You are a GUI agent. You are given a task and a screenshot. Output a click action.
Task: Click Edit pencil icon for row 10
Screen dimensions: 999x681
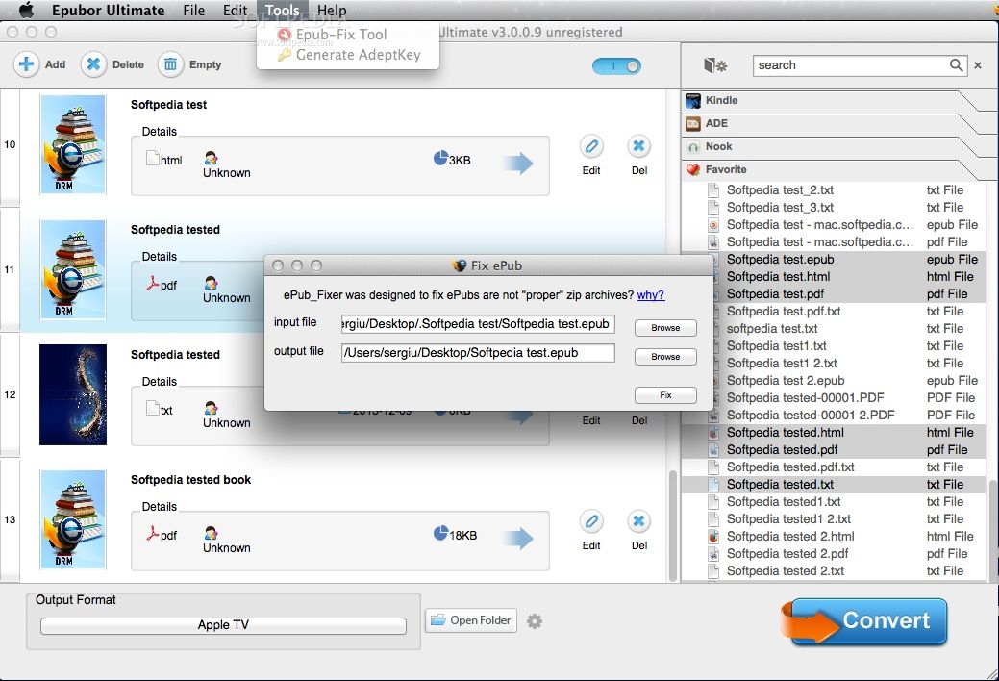591,146
